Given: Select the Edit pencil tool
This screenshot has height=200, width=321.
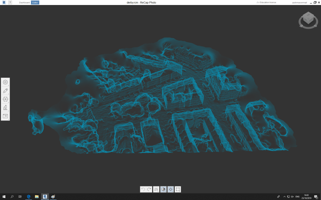Looking at the screenshot, I should click(x=5, y=91).
